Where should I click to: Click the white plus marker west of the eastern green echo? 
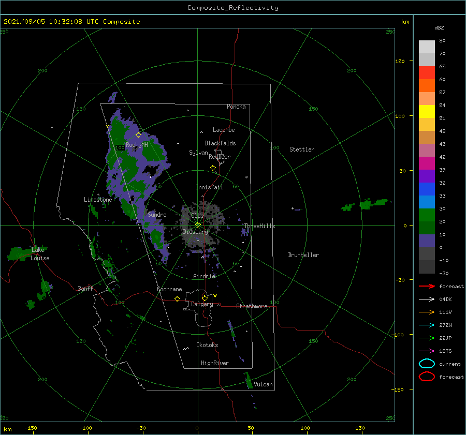tap(293, 208)
